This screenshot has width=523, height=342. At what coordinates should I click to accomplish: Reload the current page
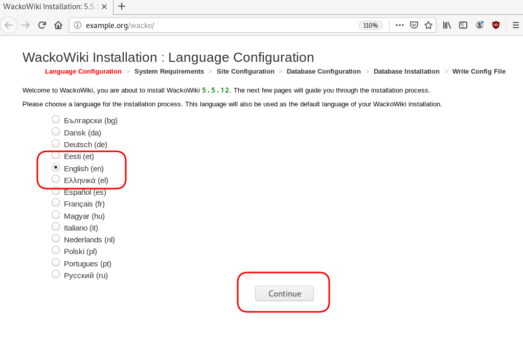42,25
